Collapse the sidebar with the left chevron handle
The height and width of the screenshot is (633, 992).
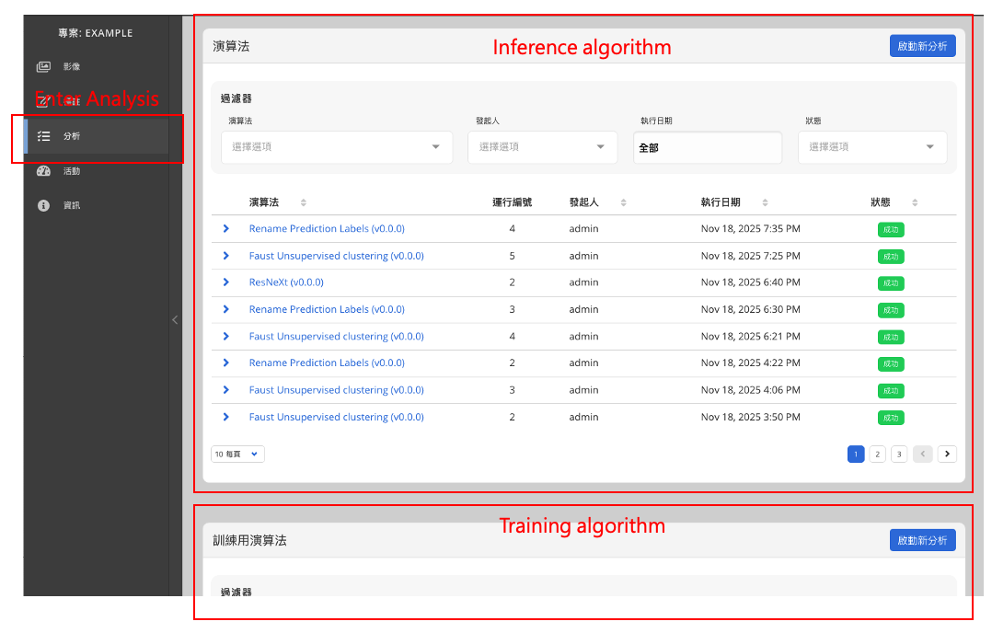click(x=175, y=320)
